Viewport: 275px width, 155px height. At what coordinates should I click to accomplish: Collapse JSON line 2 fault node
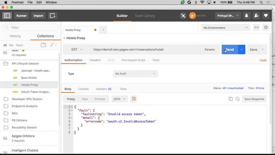pos(72,110)
